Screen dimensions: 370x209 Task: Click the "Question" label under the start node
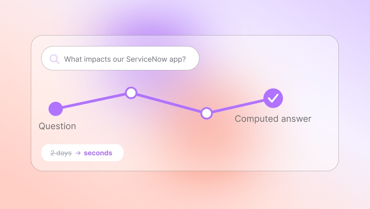coord(57,126)
